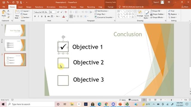Click the empty checkbox beside Objective 3

click(x=63, y=81)
